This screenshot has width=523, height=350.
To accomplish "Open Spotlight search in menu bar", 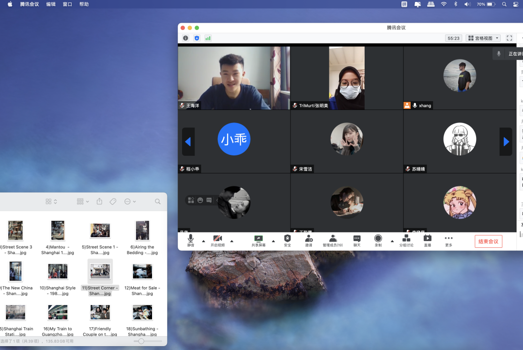I will click(x=504, y=4).
